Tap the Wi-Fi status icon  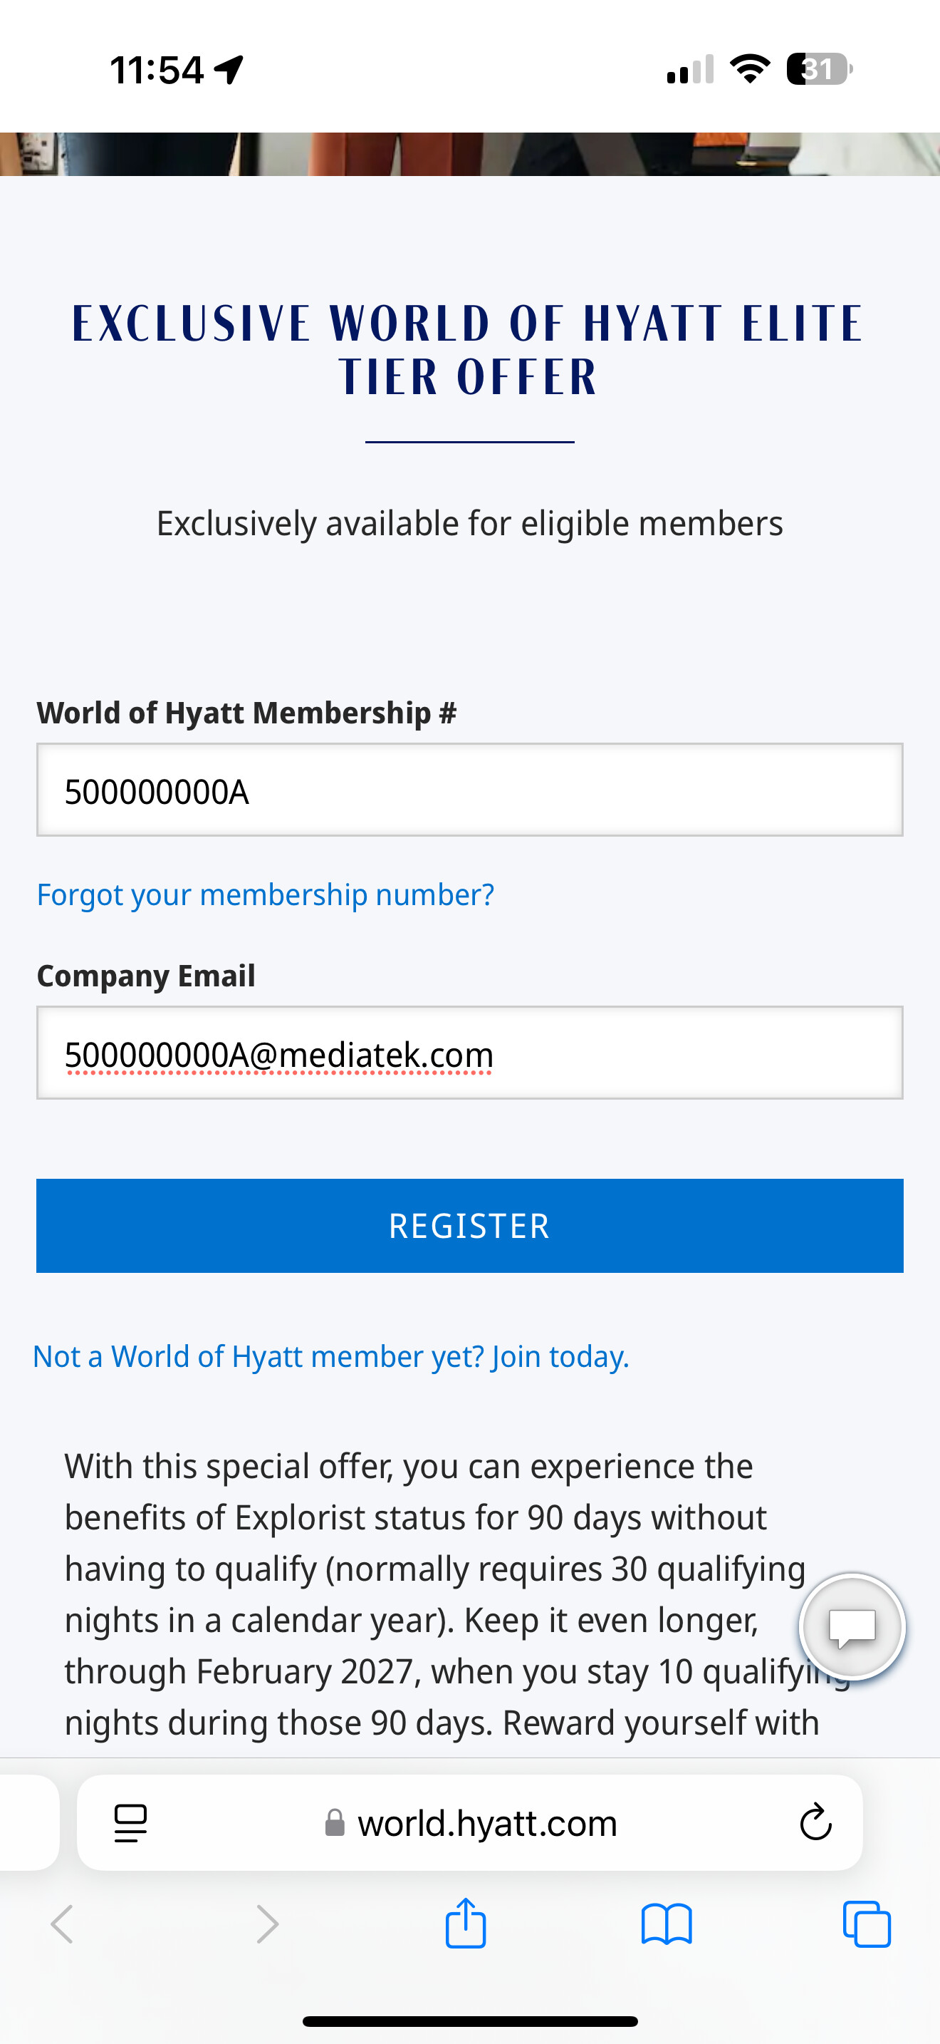click(x=750, y=69)
